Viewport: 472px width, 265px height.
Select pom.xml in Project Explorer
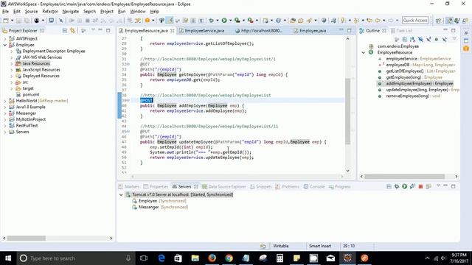point(31,95)
